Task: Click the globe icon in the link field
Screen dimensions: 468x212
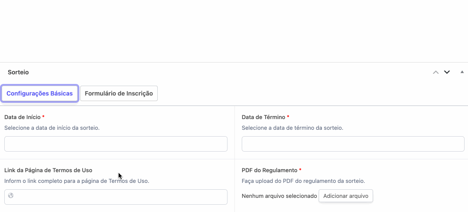Action: (11, 196)
